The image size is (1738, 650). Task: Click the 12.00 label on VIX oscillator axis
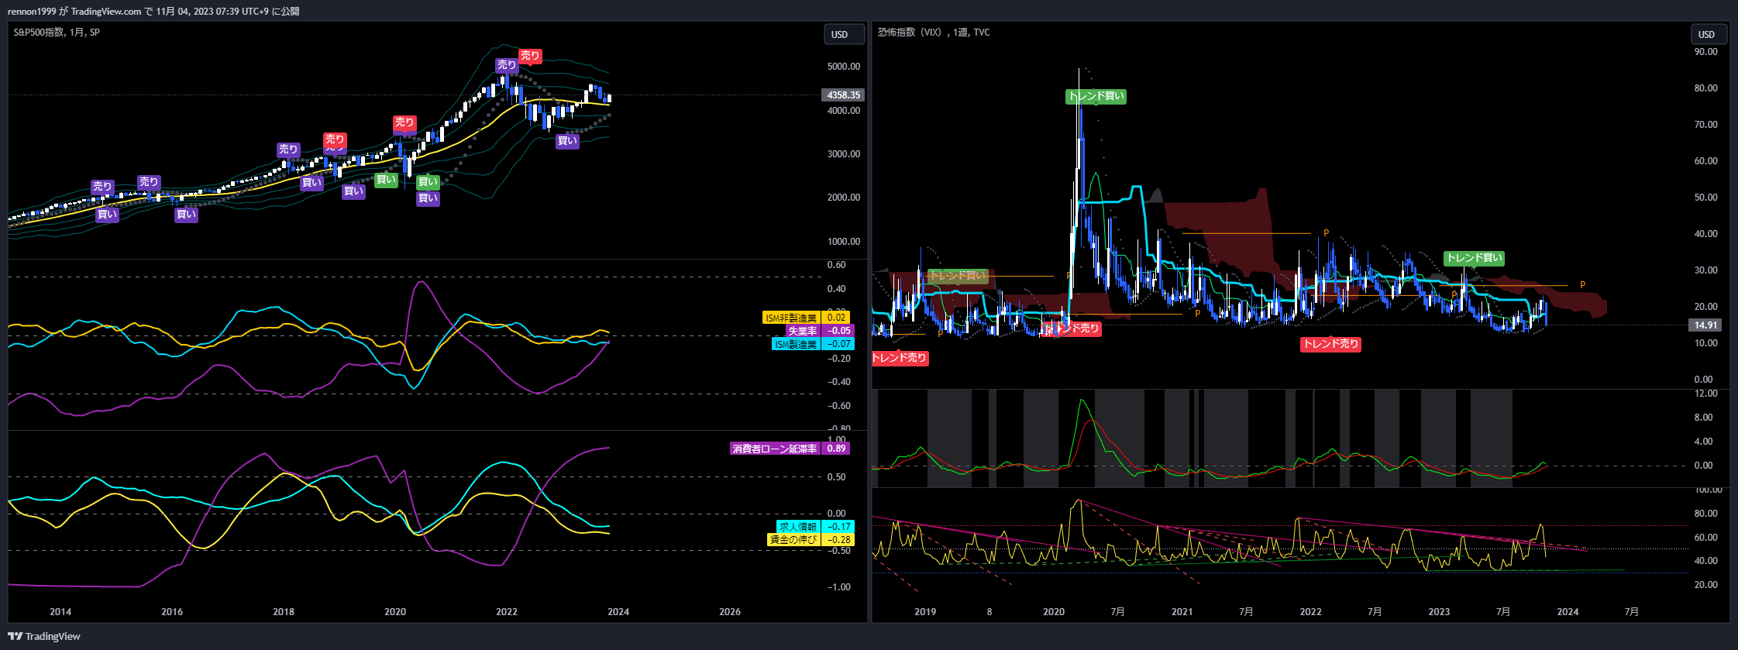point(1706,394)
